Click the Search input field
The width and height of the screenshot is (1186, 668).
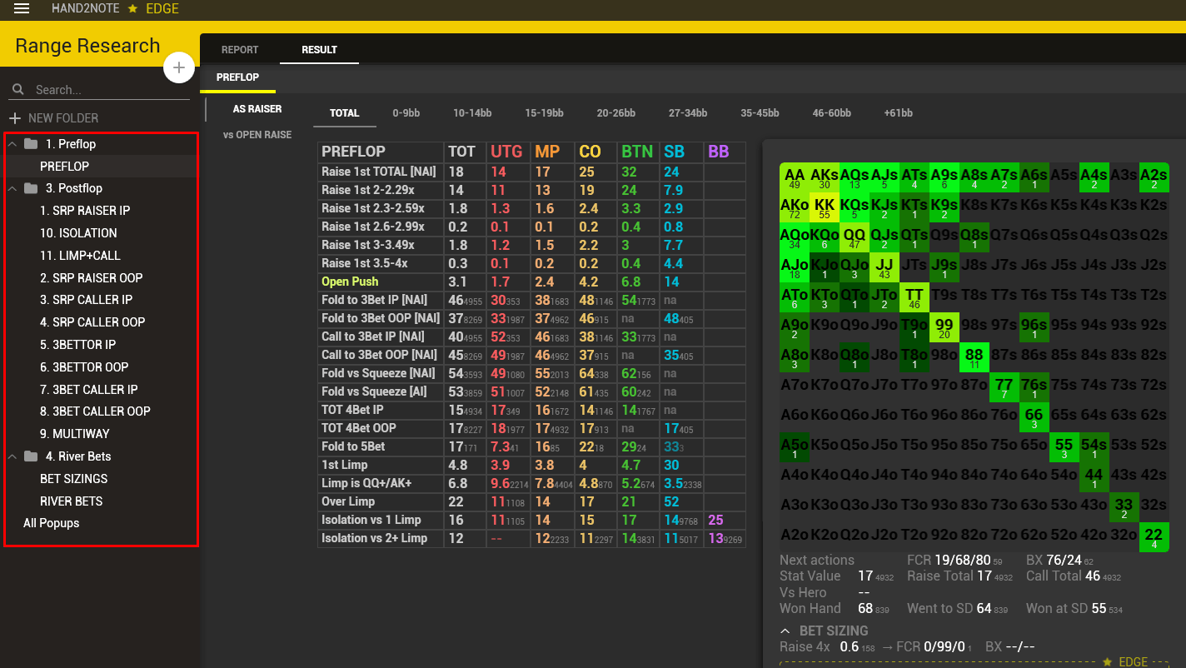(108, 90)
